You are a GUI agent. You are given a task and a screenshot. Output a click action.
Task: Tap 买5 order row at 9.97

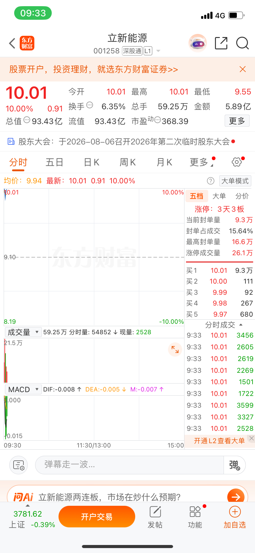pos(219,314)
